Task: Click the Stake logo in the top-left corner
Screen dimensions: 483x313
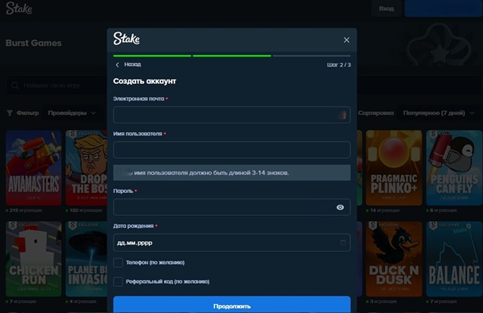Action: 19,9
